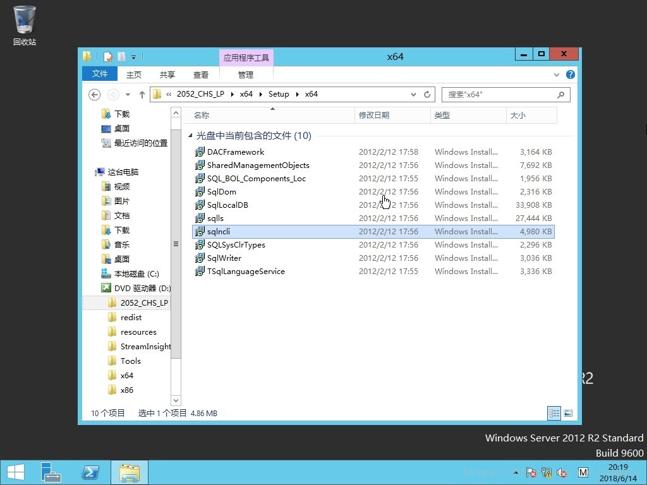The width and height of the screenshot is (647, 485).
Task: Click the SqlWriter installer icon
Action: pyautogui.click(x=200, y=258)
